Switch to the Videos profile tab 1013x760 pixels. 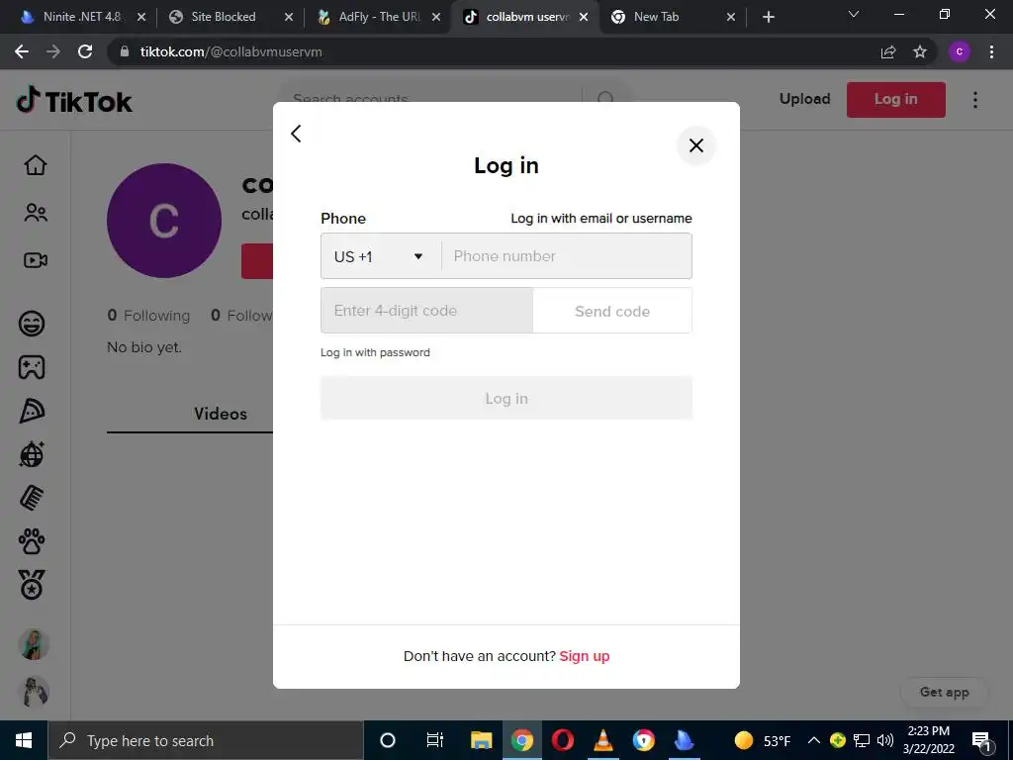click(221, 414)
